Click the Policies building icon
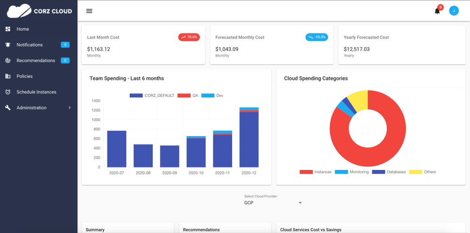 tap(8, 76)
